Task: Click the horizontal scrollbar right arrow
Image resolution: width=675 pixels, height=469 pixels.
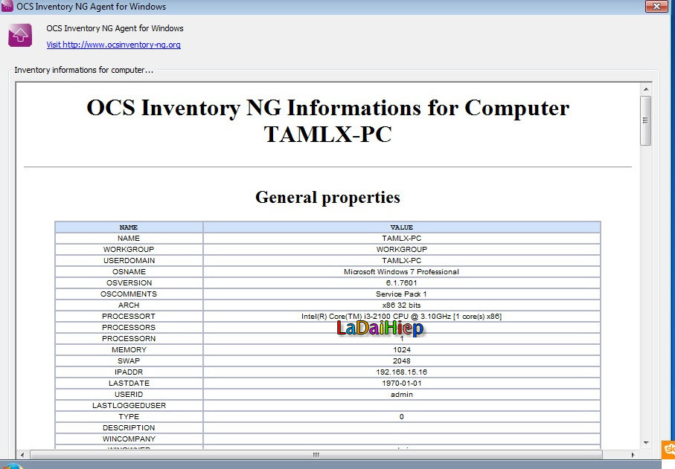Action: (633, 455)
